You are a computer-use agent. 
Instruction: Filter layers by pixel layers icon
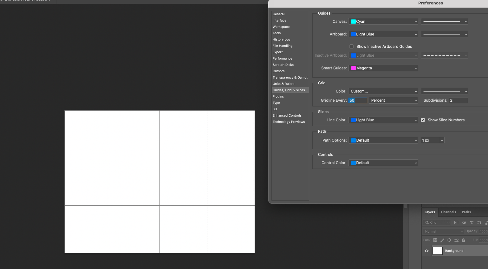456,222
